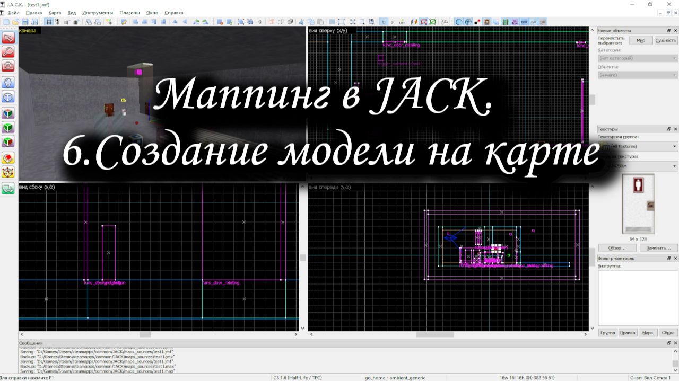Undock the Новые объекты panel
This screenshot has height=381, width=679.
[669, 31]
